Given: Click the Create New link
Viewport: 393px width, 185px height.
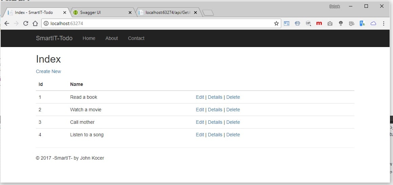Looking at the screenshot, I should click(x=48, y=71).
